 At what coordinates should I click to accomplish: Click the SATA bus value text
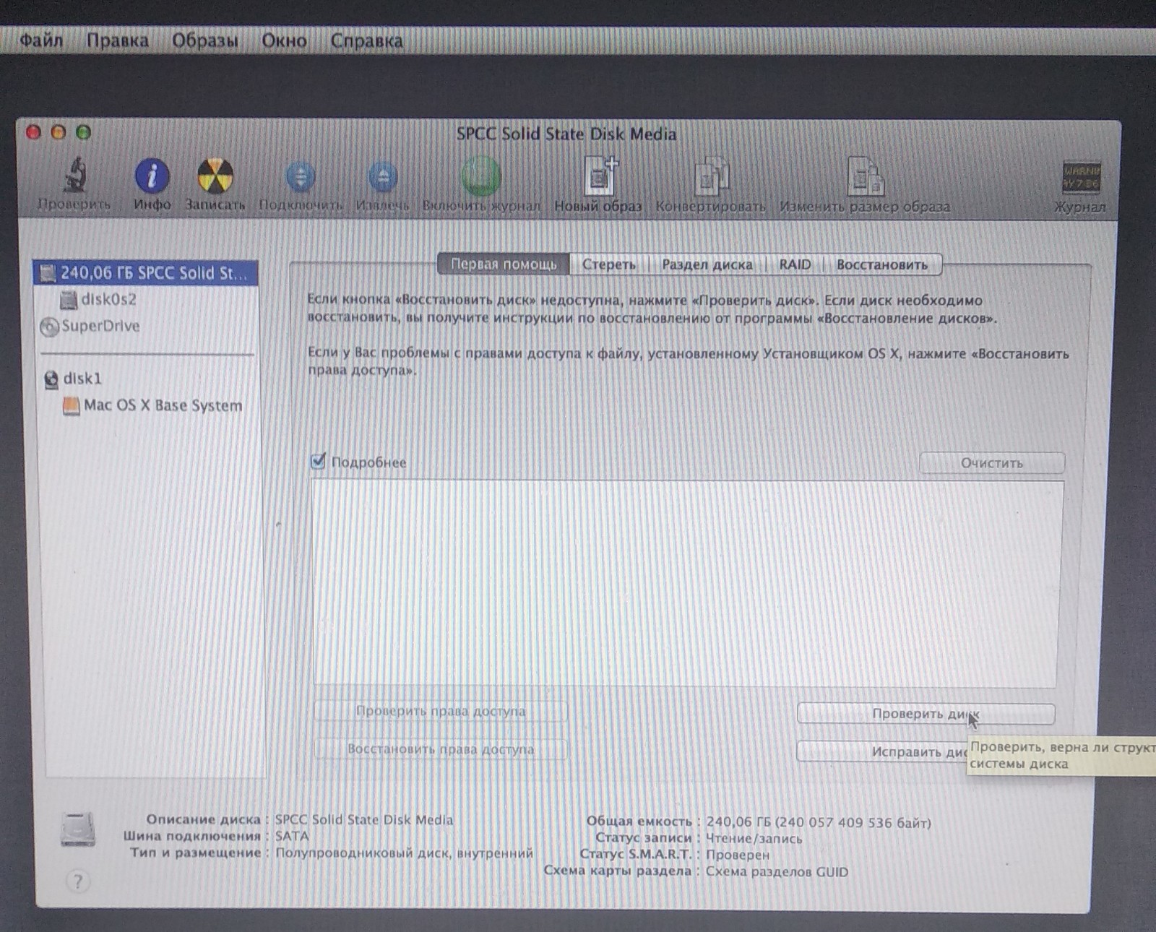click(292, 836)
